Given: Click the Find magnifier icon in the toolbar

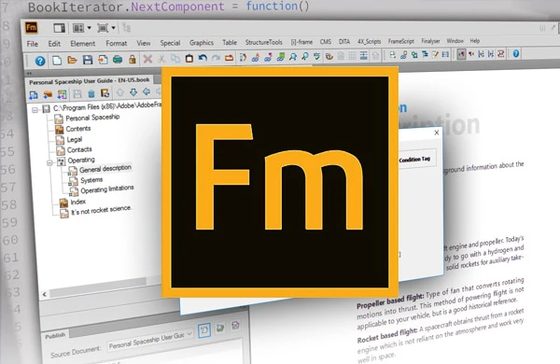Looking at the screenshot, I should click(293, 56).
